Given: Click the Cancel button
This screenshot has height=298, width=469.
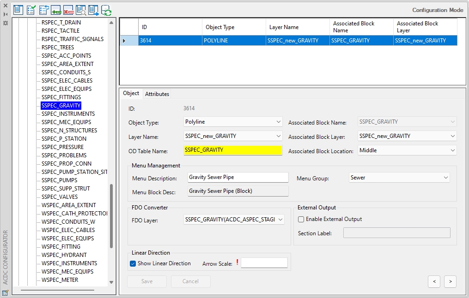Looking at the screenshot, I should pos(190,281).
